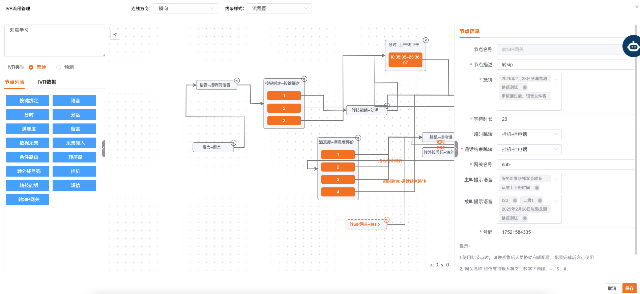Select the 普通 IVR type radio button
The height and width of the screenshot is (294, 640).
[x=31, y=67]
